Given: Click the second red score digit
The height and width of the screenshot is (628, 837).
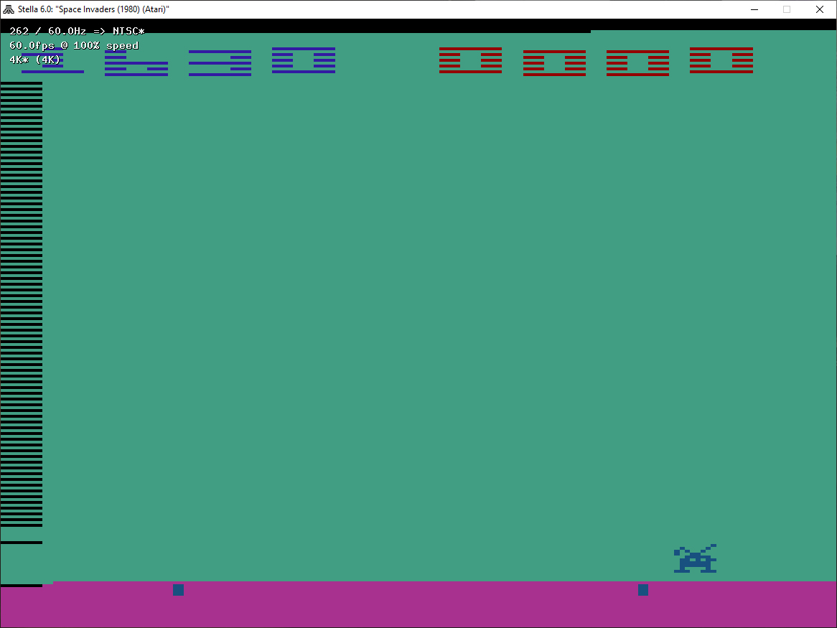Looking at the screenshot, I should coord(554,63).
